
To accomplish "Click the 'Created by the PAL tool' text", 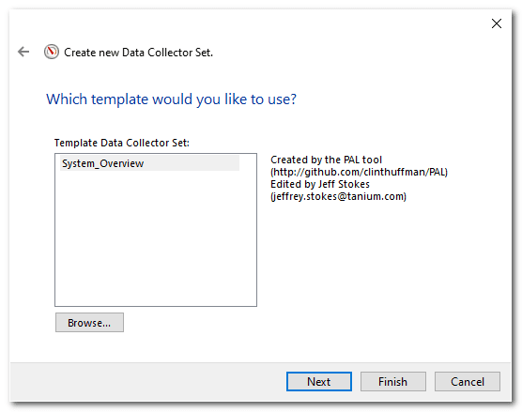I will pyautogui.click(x=327, y=160).
